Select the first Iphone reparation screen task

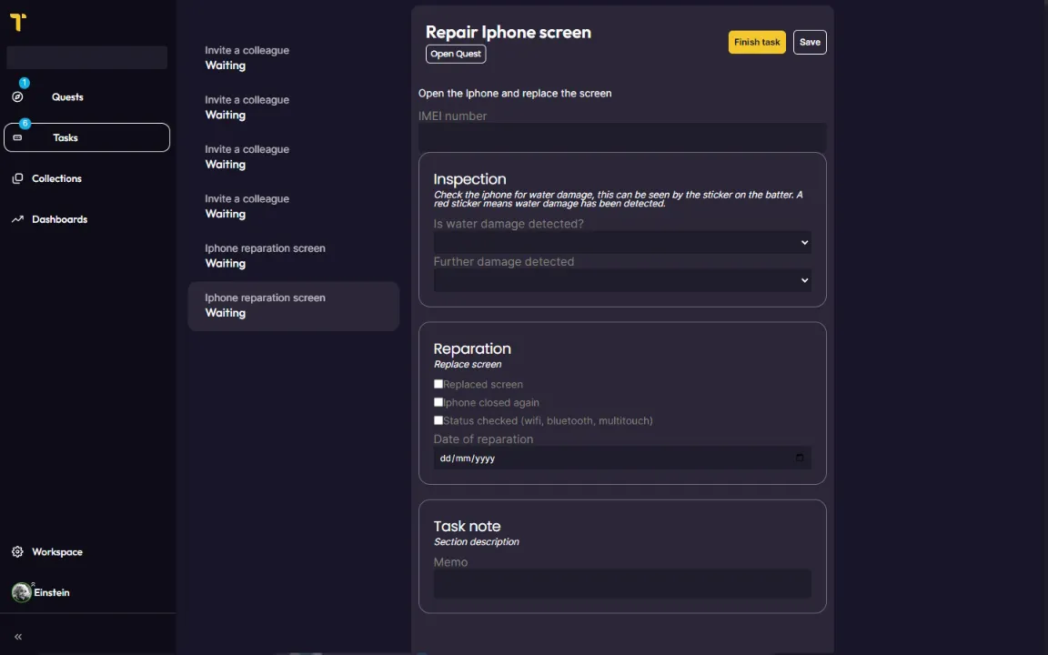tap(294, 256)
